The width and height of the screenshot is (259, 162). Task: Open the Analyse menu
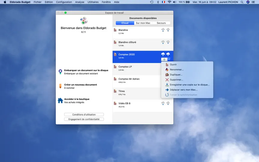(80, 2)
